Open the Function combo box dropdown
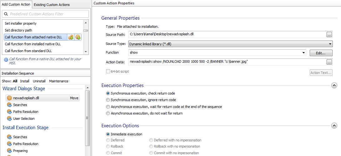Screen dimensions: 341x156 click(x=304, y=53)
